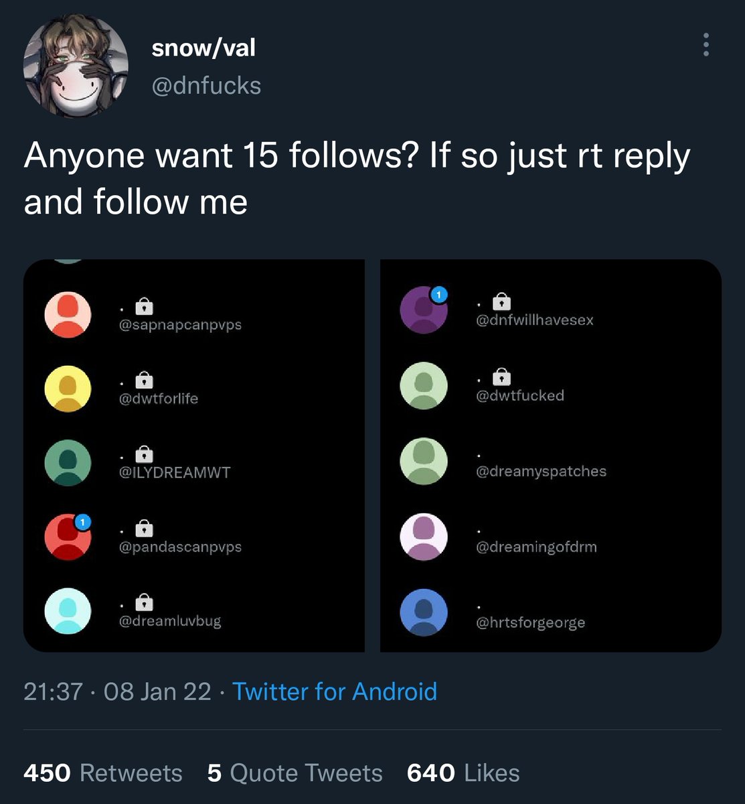Click the blue hrtsforgeorge avatar icon

[423, 612]
